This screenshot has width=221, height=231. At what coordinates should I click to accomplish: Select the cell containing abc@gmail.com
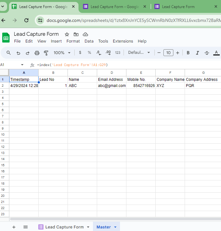(112, 85)
